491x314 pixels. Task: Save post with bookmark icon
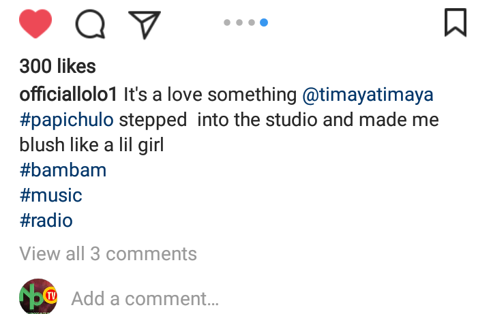coord(455,23)
